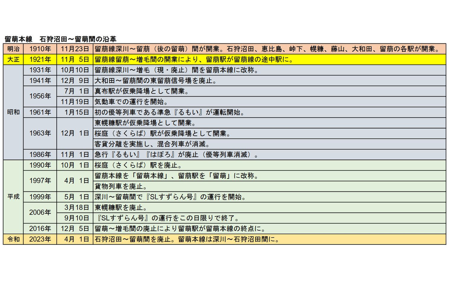Select the 3月18日 date cell
Screen dimensions: 450x281
click(75, 207)
